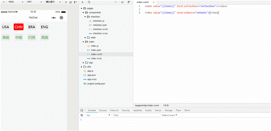The width and height of the screenshot is (271, 131).
Task: Switch to the Sources tab
Action: [x=103, y=110]
